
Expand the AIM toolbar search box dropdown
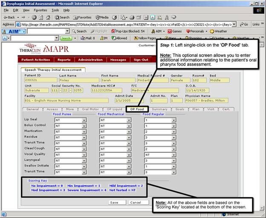pos(67,31)
